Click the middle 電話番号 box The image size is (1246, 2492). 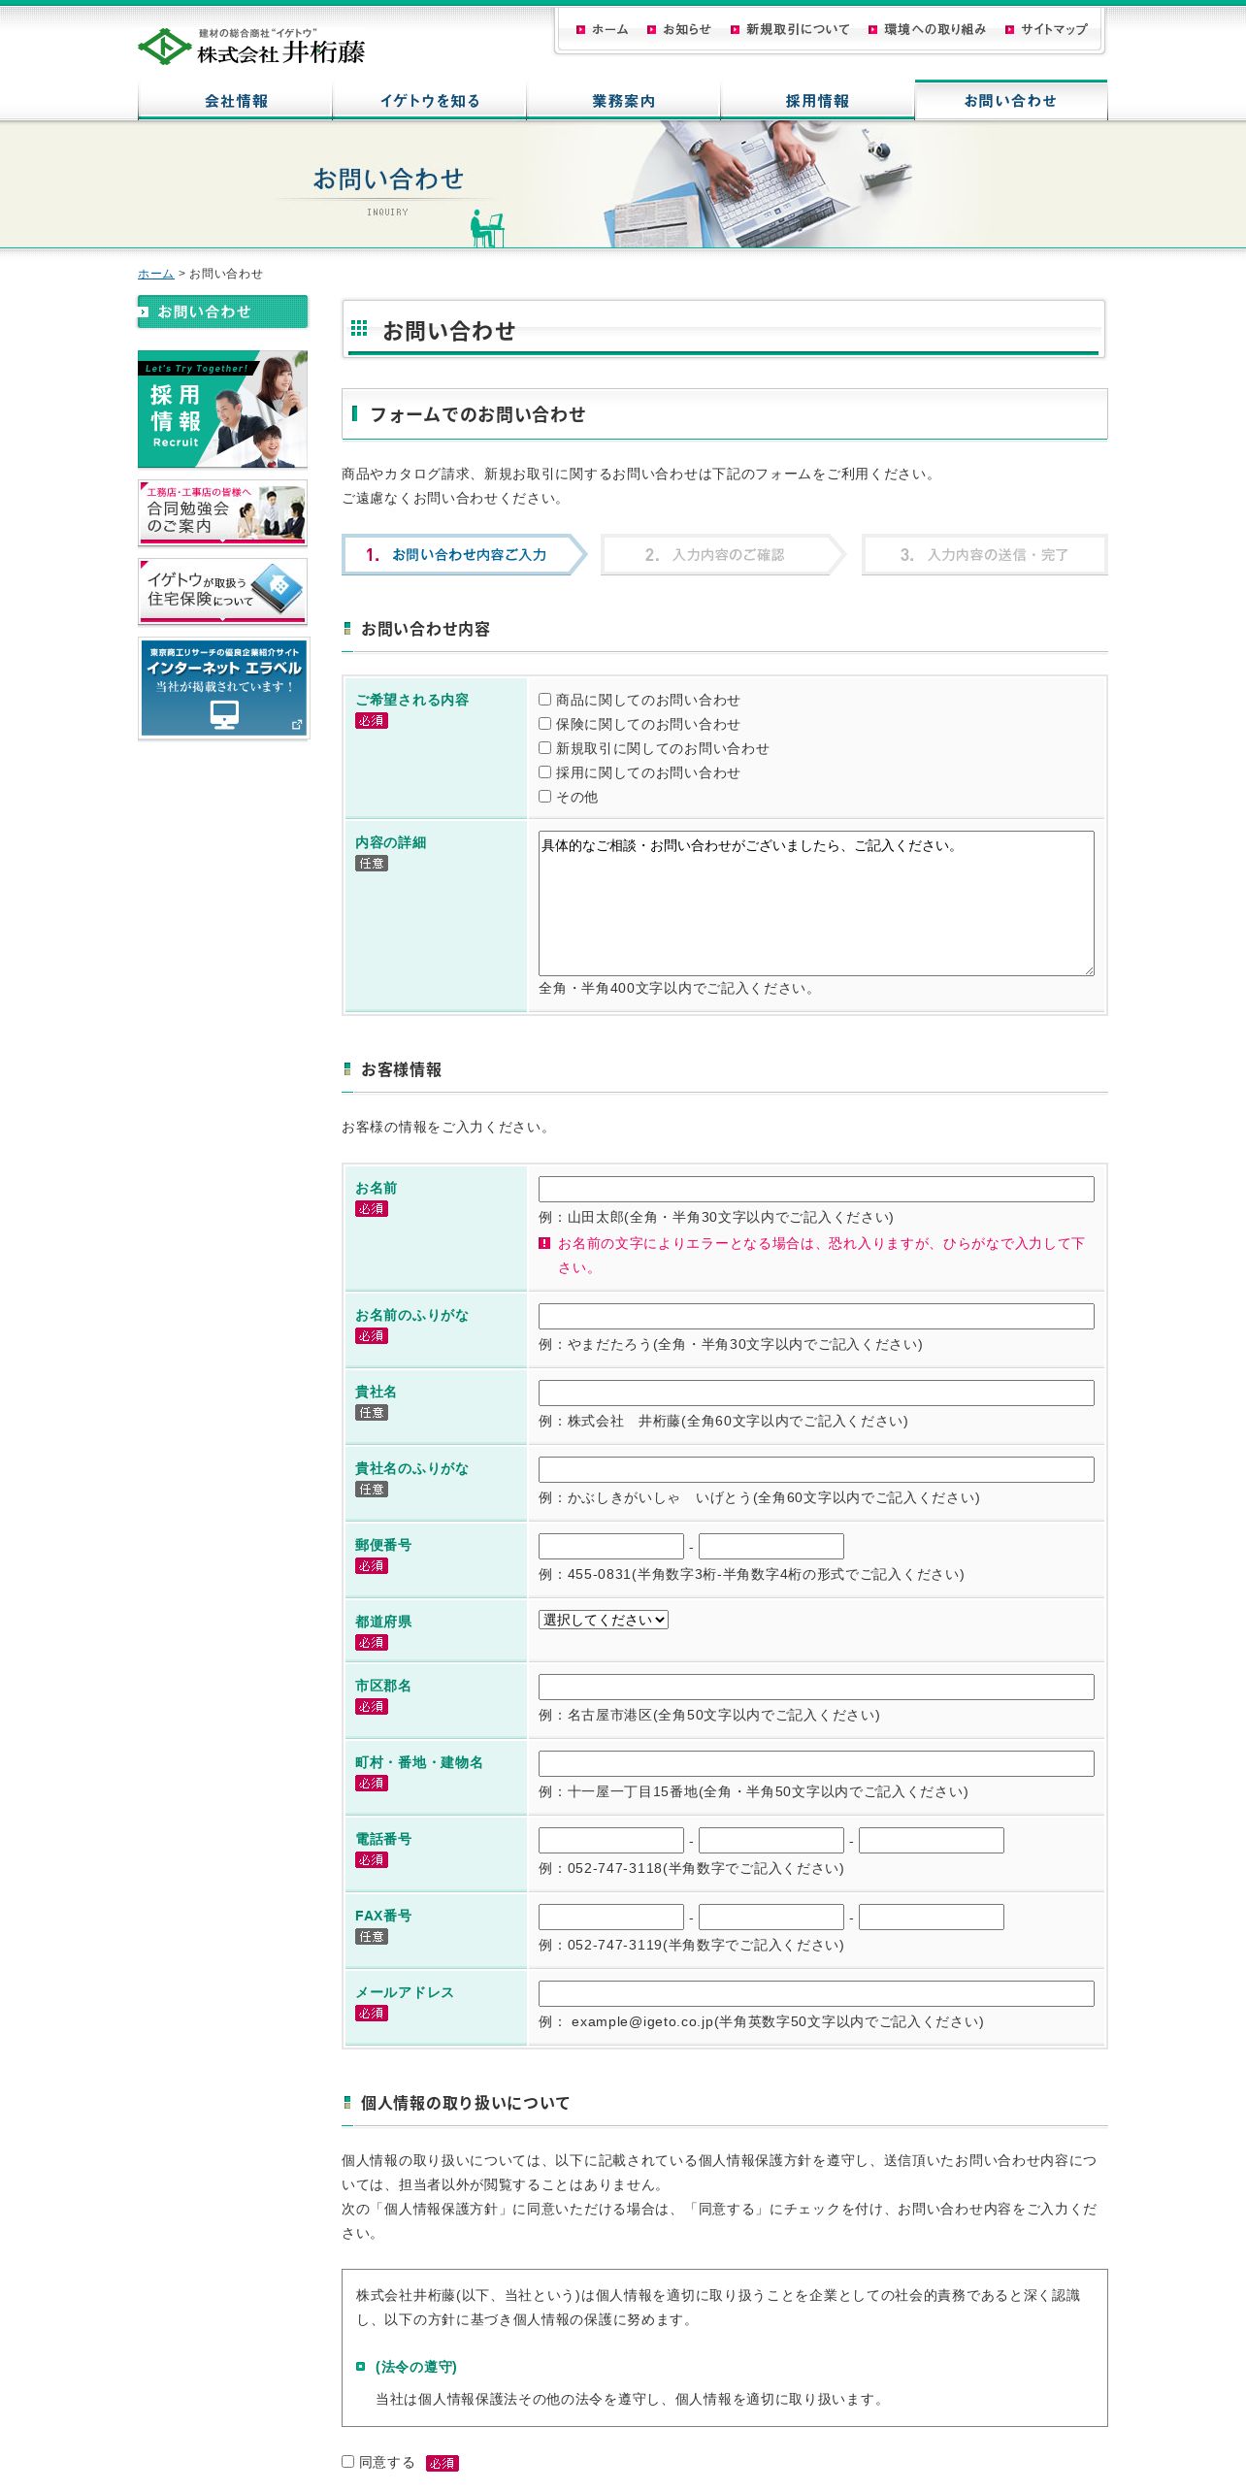pyautogui.click(x=771, y=1841)
